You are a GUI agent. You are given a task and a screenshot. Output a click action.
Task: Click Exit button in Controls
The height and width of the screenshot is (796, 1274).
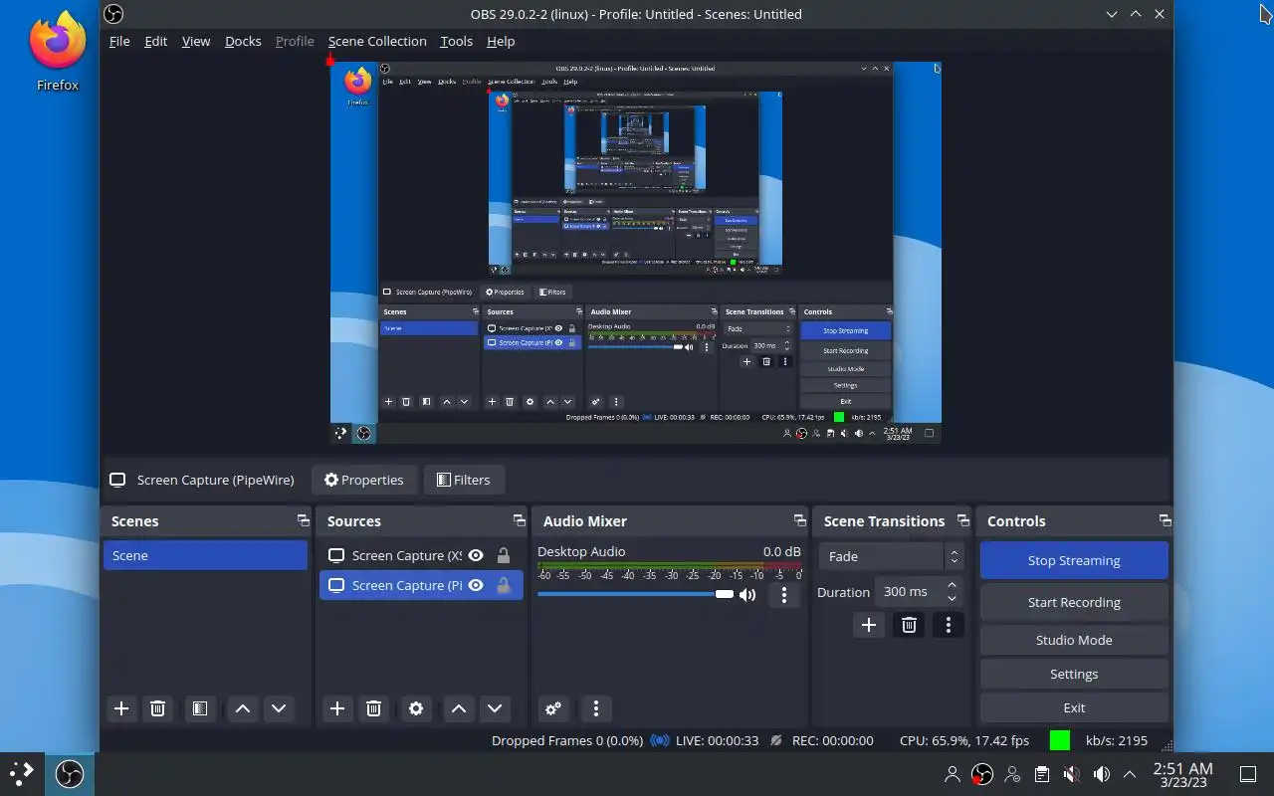click(1074, 707)
